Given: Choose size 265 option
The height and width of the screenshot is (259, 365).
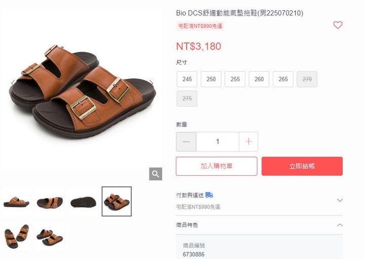Looking at the screenshot, I should click(x=283, y=79).
